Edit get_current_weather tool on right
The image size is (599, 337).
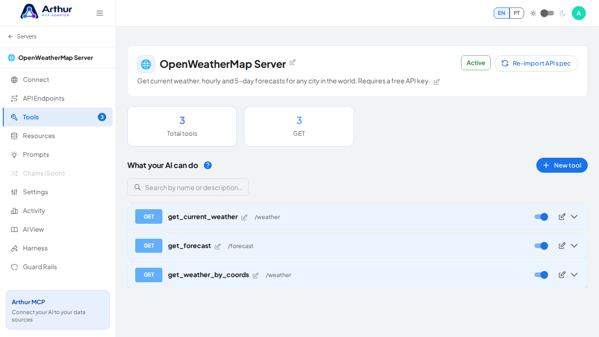click(562, 216)
